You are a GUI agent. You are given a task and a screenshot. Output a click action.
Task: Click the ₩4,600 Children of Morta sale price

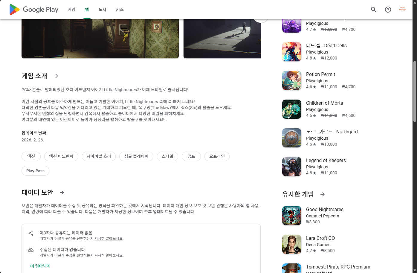pos(349,115)
